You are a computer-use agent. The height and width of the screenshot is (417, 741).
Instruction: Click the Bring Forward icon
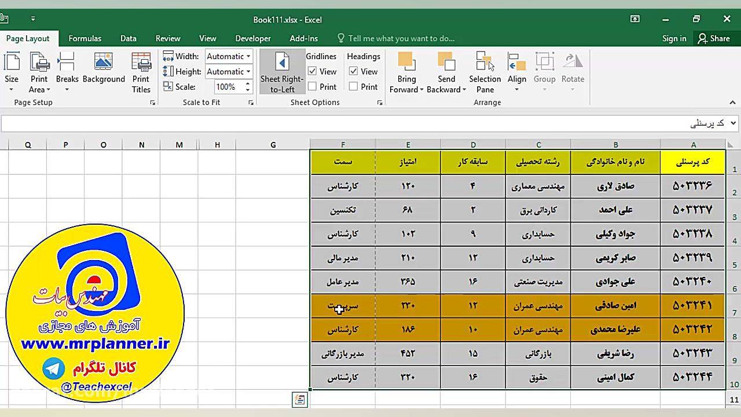tap(406, 62)
